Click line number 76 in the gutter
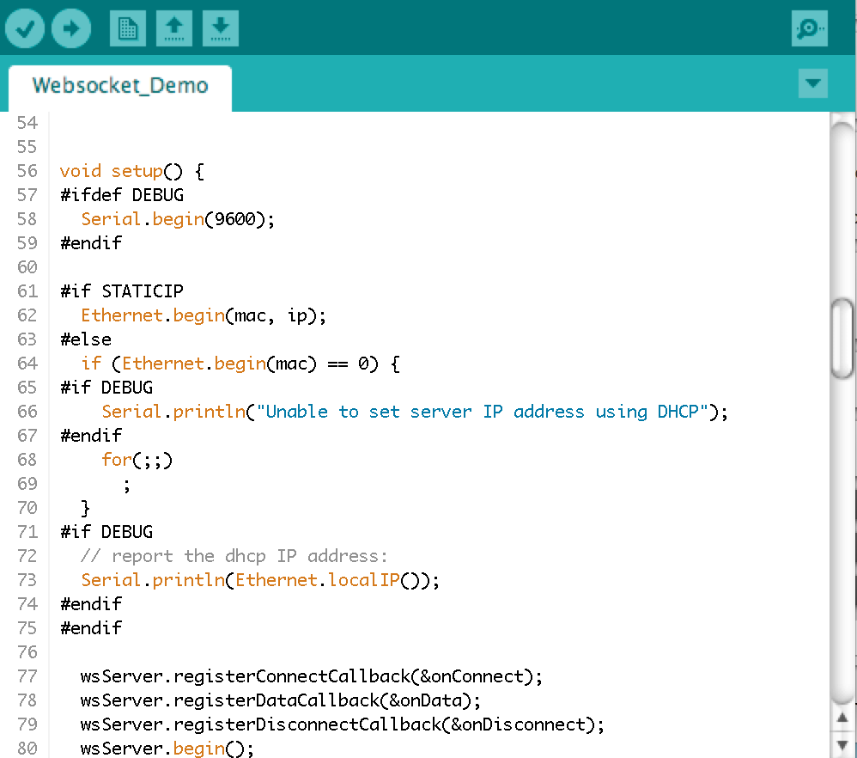This screenshot has height=758, width=857. pos(27,652)
